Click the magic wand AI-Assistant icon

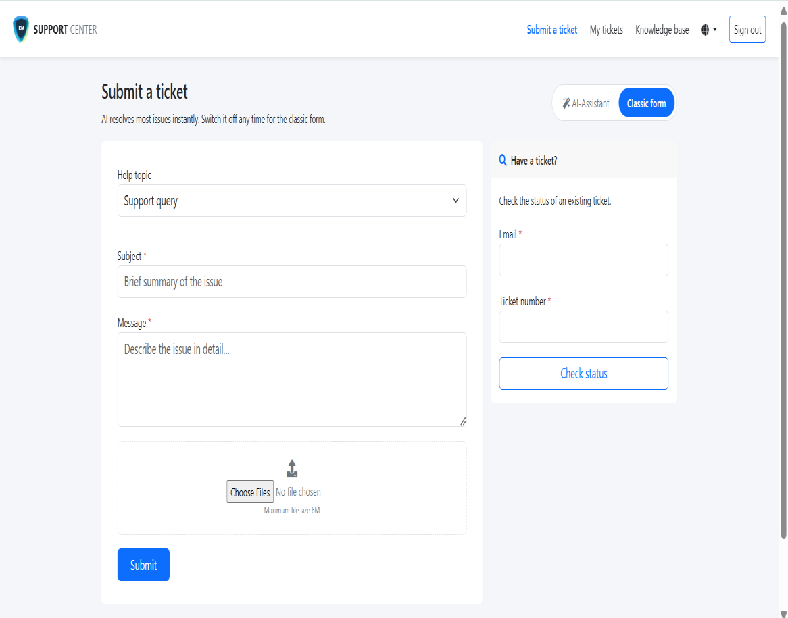coord(566,103)
